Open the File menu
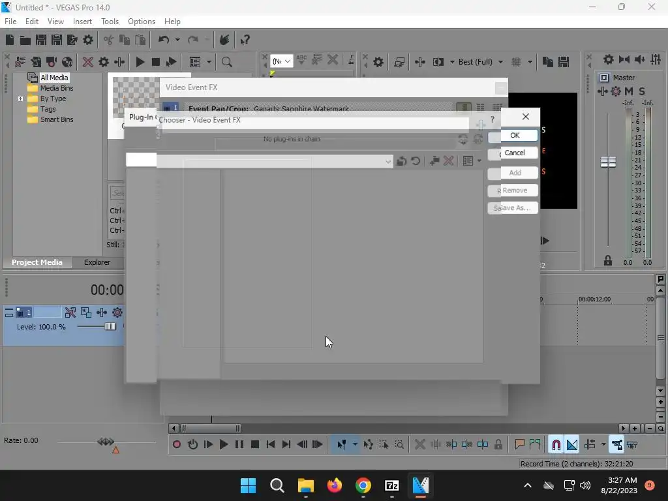Viewport: 668px width, 501px height. 10,22
